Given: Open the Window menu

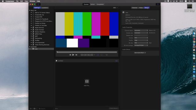Looking at the screenshot, I should [x=32, y=1].
